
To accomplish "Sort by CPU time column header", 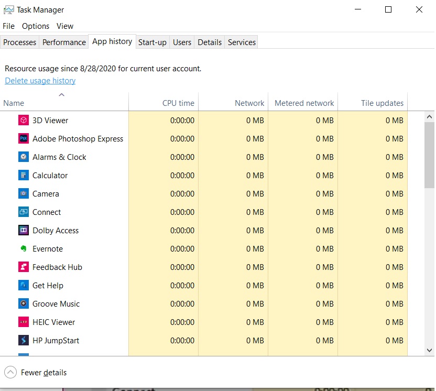I will coord(178,103).
